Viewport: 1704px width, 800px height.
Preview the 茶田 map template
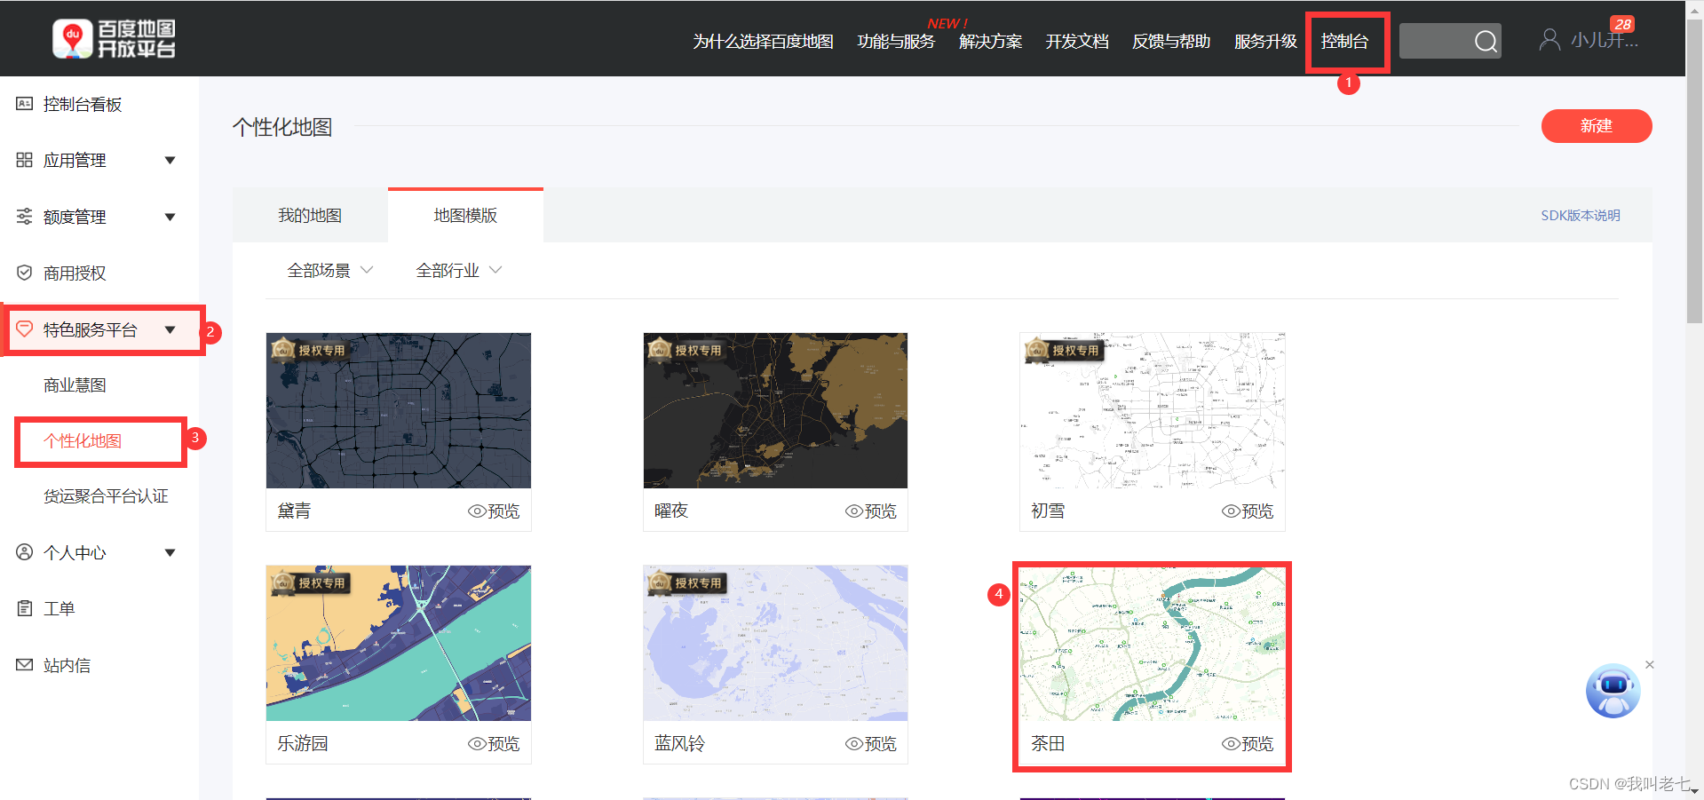[1248, 743]
